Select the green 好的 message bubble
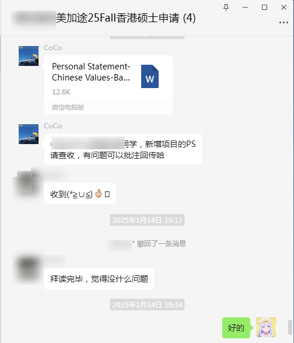The image size is (294, 343). tap(236, 328)
